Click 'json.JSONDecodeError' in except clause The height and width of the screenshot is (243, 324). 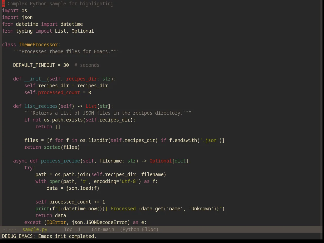coord(99,222)
